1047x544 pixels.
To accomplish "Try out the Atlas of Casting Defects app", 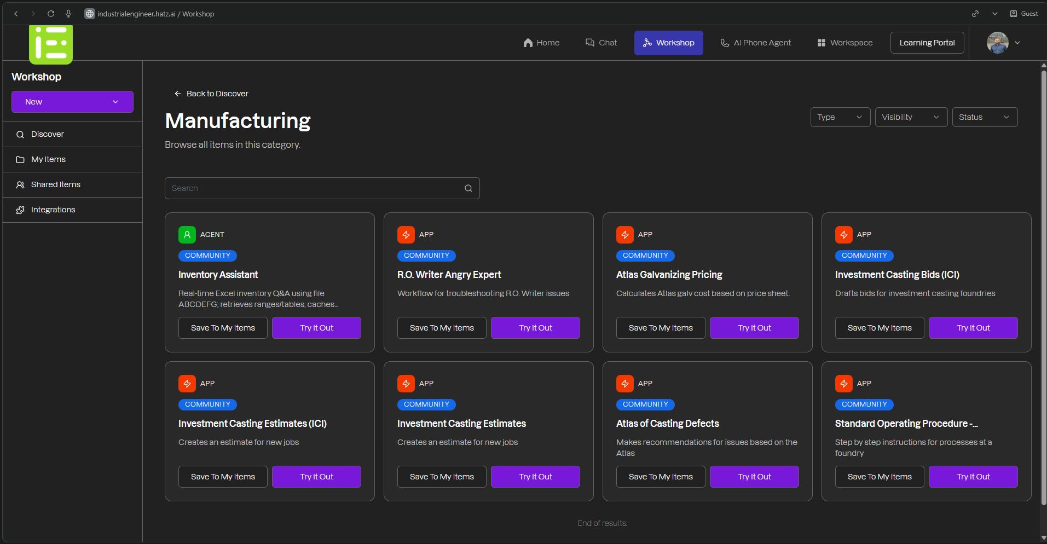I will tap(754, 476).
